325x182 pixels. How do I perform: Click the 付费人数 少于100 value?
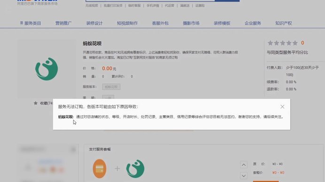[302, 71]
